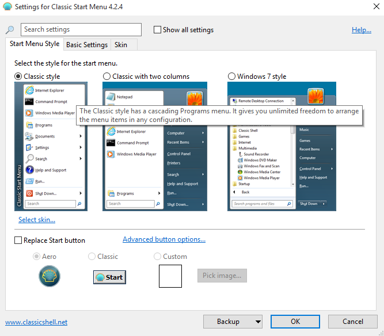
Task: Click the Pick image... button
Action: pos(222,276)
